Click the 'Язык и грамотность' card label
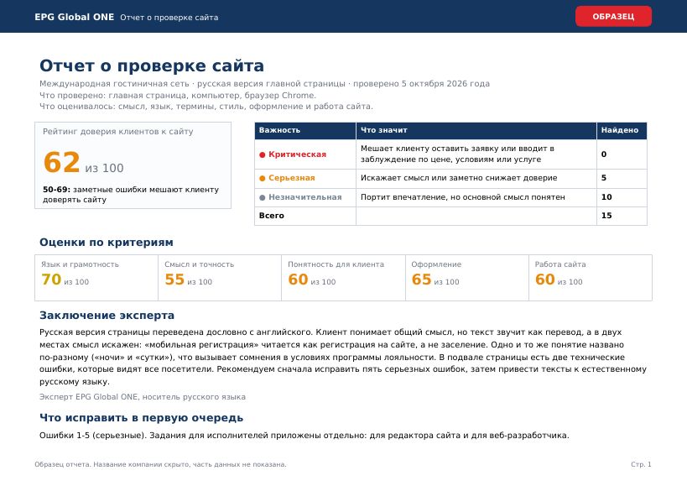This screenshot has height=486, width=687. click(x=80, y=264)
